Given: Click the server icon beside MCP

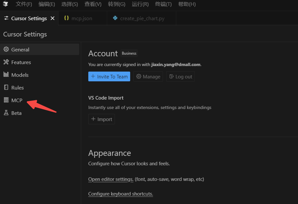Looking at the screenshot, I should 6,100.
